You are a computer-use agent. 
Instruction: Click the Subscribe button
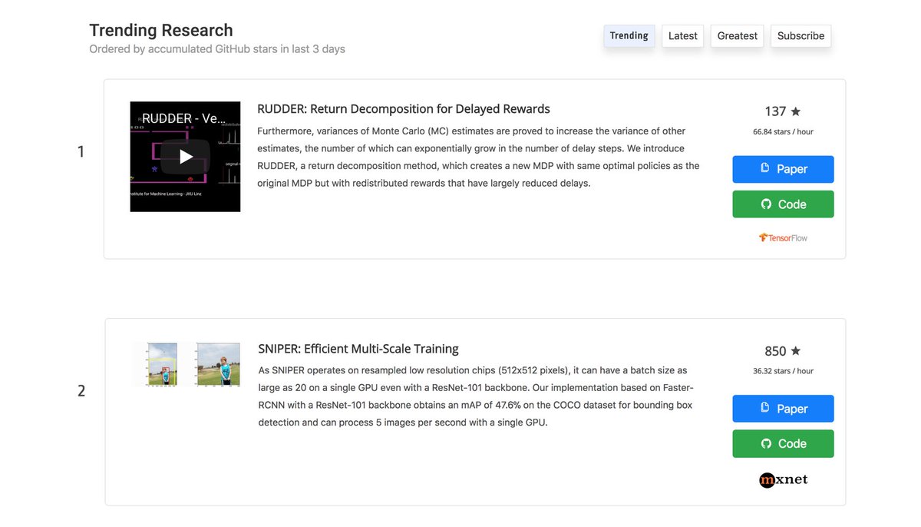point(801,35)
